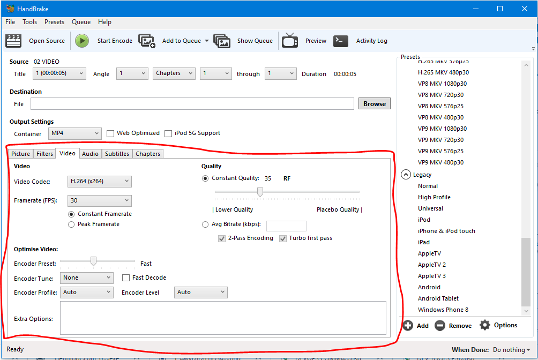This screenshot has width=538, height=360.
Task: Select the VP8 MKV 1080p30 preset
Action: pos(442,84)
